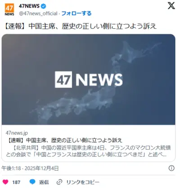Click the blue verified badge
180x188 pixels.
(44, 6)
